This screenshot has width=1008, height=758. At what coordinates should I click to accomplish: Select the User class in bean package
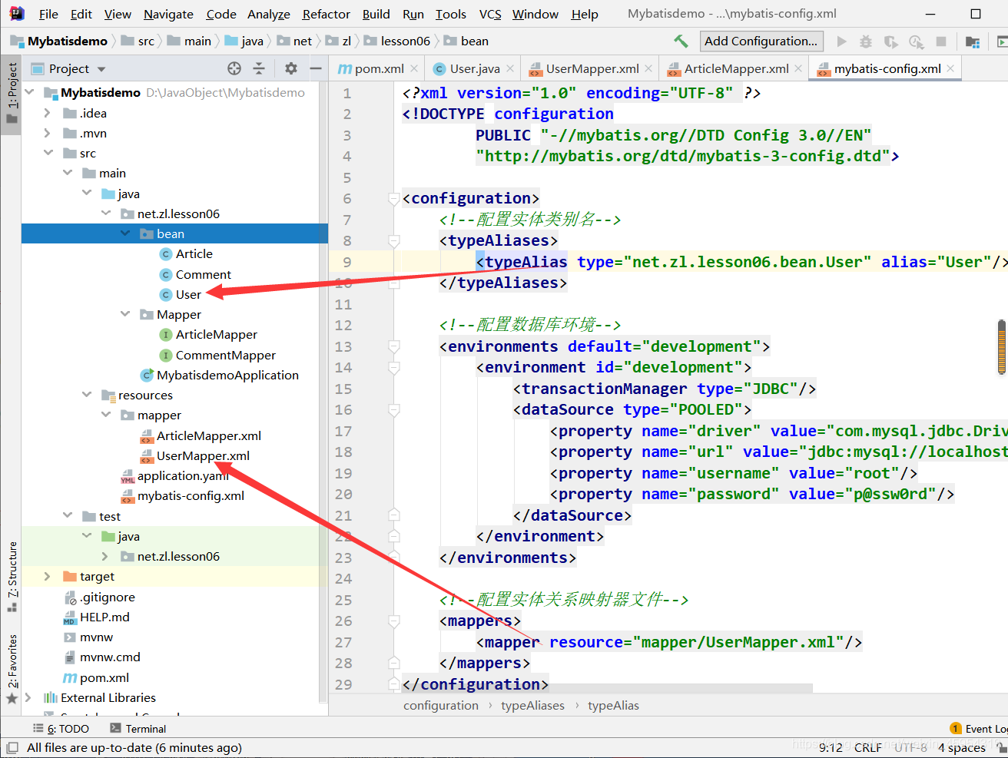point(188,294)
